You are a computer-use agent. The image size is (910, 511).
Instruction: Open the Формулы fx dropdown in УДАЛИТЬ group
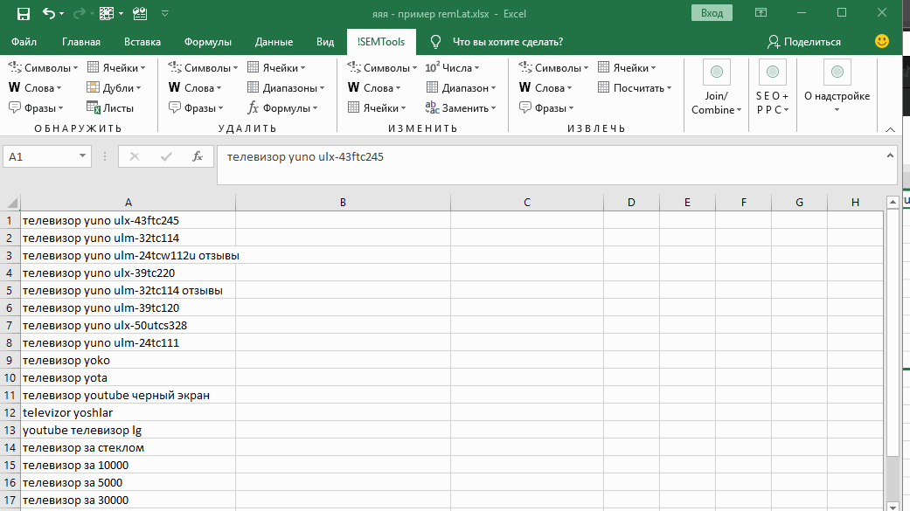(282, 108)
